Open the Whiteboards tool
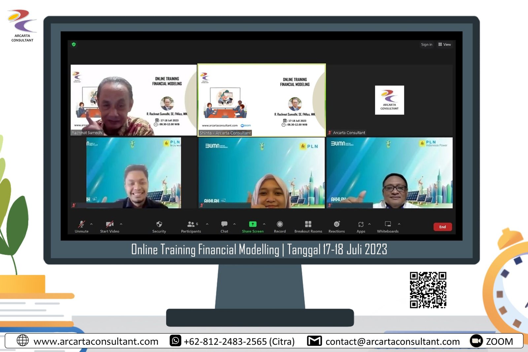This screenshot has width=528, height=352. point(388,224)
